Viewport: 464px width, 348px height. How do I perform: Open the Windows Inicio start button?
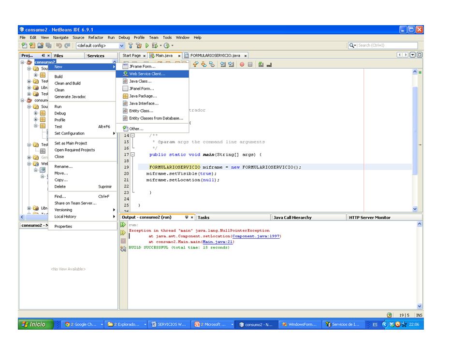[x=36, y=324]
